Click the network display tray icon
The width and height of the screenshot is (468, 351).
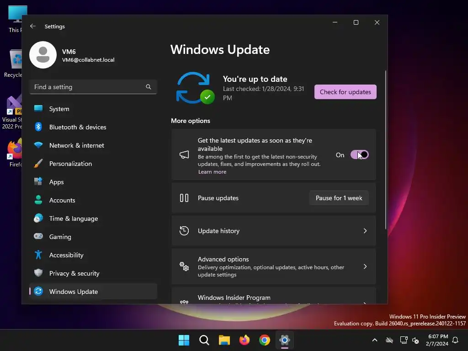coord(404,340)
